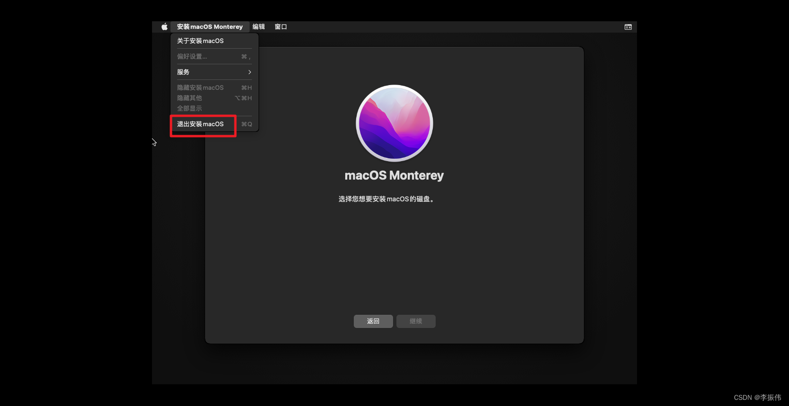Viewport: 789px width, 406px height.
Task: Expand the 服务 submenu
Action: tap(215, 72)
